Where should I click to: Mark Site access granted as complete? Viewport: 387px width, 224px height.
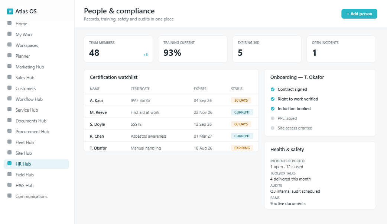273,128
